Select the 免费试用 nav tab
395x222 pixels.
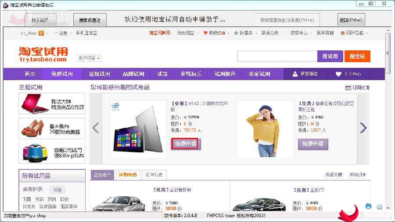(x=62, y=74)
